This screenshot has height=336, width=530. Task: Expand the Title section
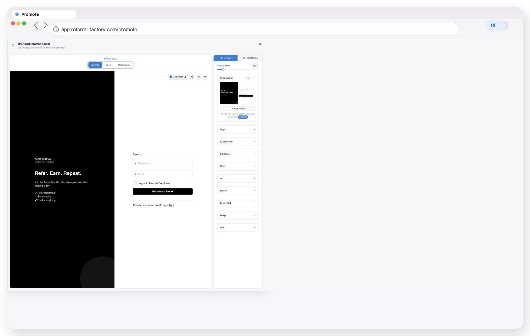[238, 166]
